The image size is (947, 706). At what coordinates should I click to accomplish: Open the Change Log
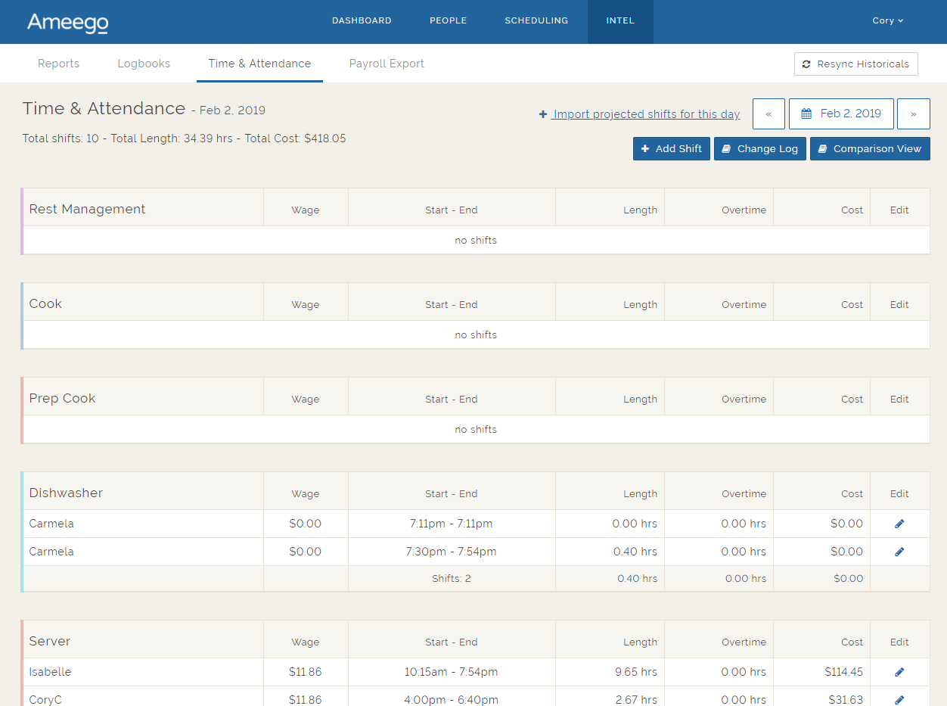coord(759,148)
